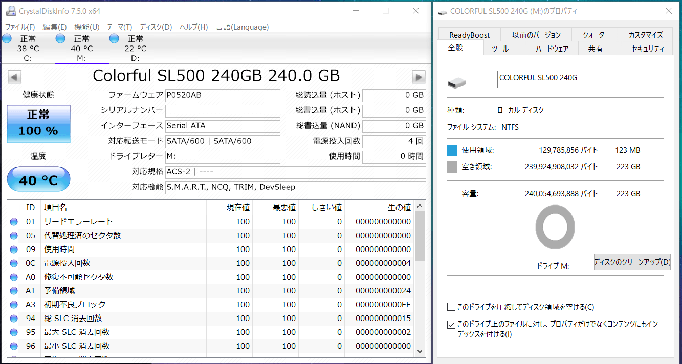682x364 pixels.
Task: Click status orb of attribute 94 row
Action: point(14,318)
